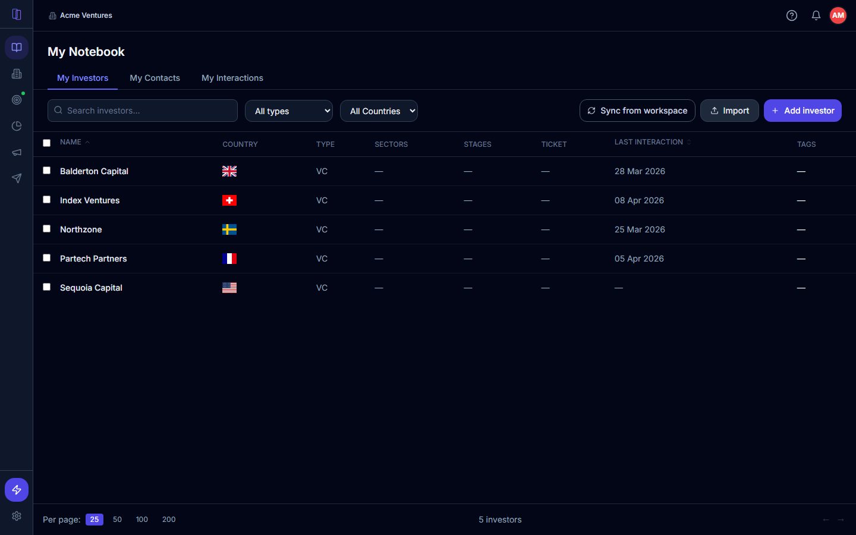The width and height of the screenshot is (856, 535).
Task: Click the app logo icon in sidebar
Action: tap(17, 14)
